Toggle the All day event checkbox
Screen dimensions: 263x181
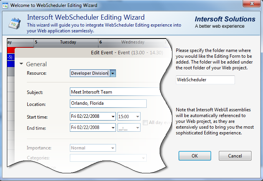point(146,122)
